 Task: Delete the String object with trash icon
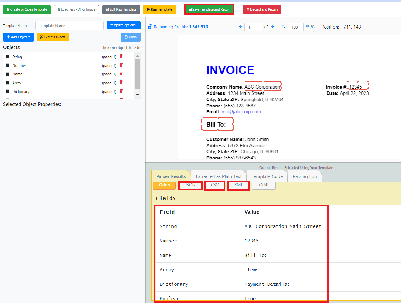coord(121,57)
